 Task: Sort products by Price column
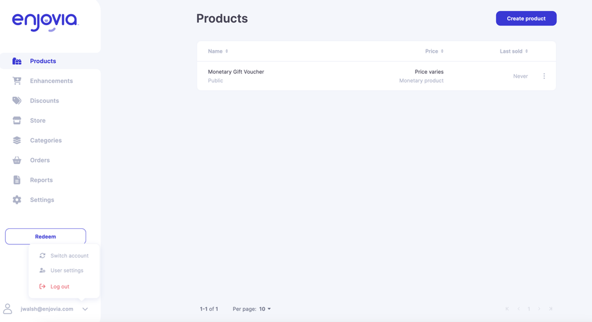click(434, 51)
